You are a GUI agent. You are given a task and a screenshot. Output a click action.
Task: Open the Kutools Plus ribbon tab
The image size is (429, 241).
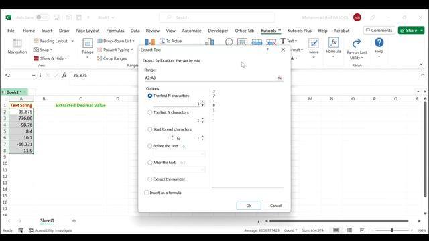[x=300, y=31]
